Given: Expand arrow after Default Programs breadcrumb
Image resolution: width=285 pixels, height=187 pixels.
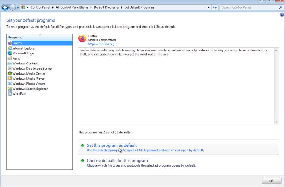Looking at the screenshot, I should [x=122, y=7].
